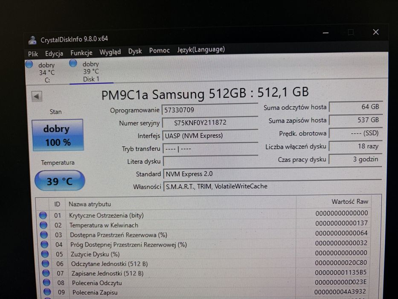This screenshot has width=398, height=299.
Task: Click raw value 00000001135B5
Action: point(341,273)
